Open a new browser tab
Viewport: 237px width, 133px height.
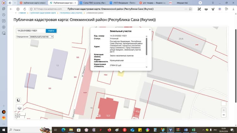pyautogui.click(x=200, y=3)
